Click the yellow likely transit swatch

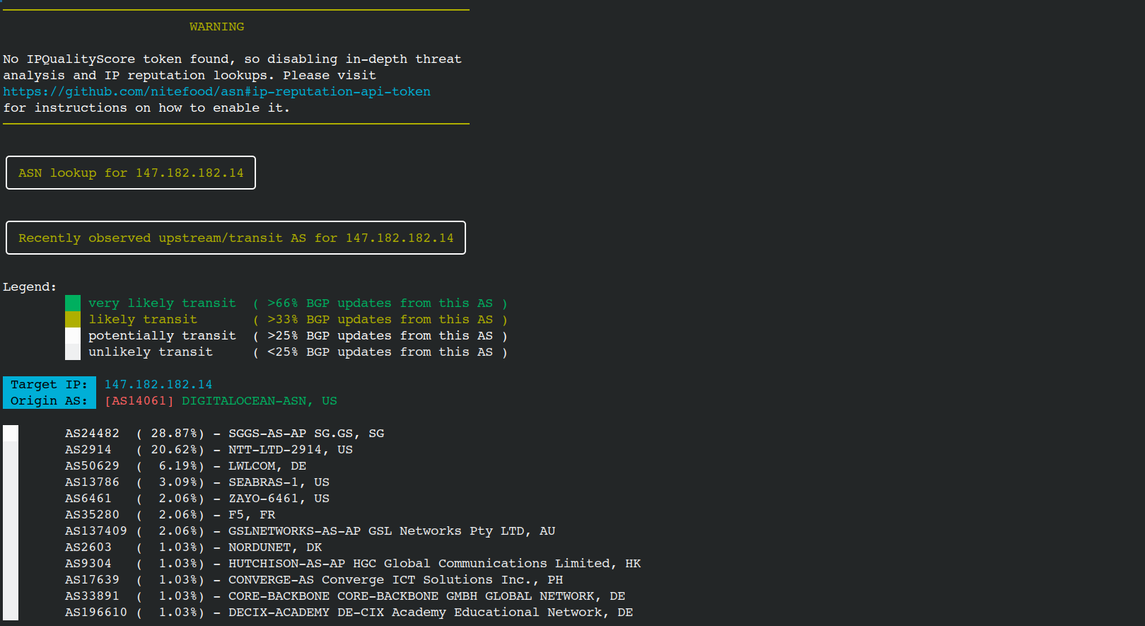click(73, 320)
